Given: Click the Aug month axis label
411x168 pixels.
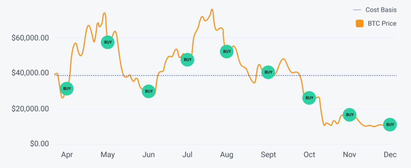Looking at the screenshot, I should pos(227,155).
